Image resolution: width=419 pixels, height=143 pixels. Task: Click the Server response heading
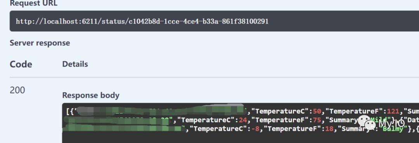pos(40,43)
